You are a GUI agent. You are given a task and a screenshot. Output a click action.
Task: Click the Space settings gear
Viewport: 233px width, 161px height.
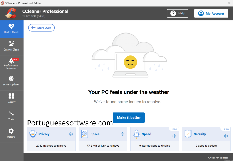pyautogui.click(x=123, y=134)
